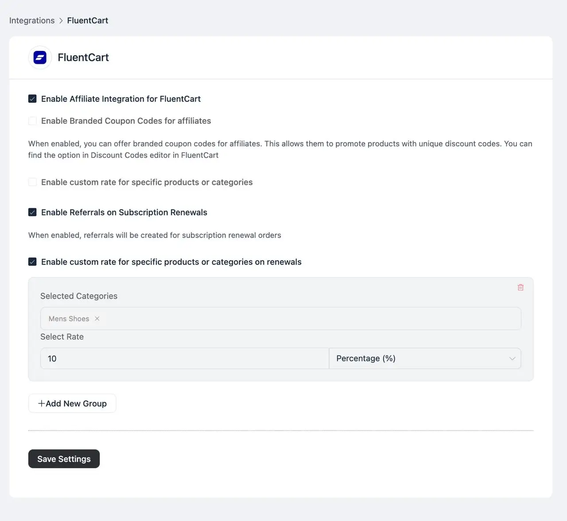Viewport: 567px width, 521px height.
Task: Click the Mens Shoes category tag
Action: 69,319
